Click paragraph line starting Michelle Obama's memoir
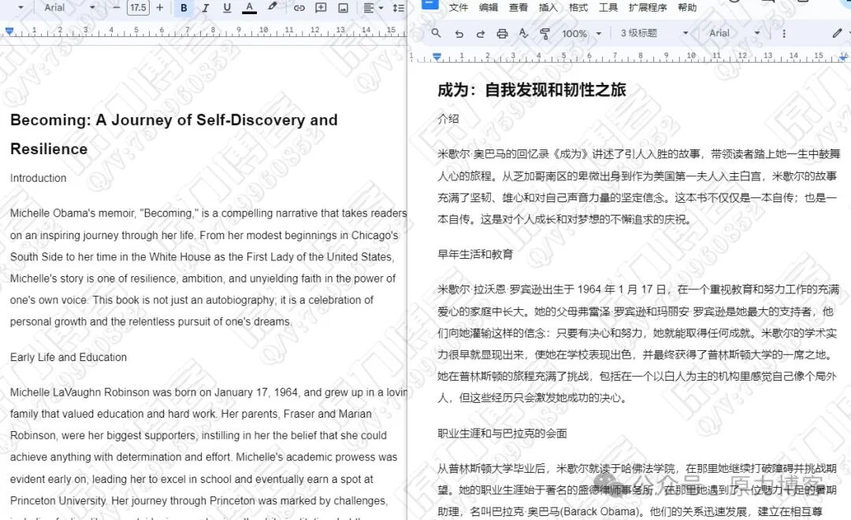 tap(208, 213)
